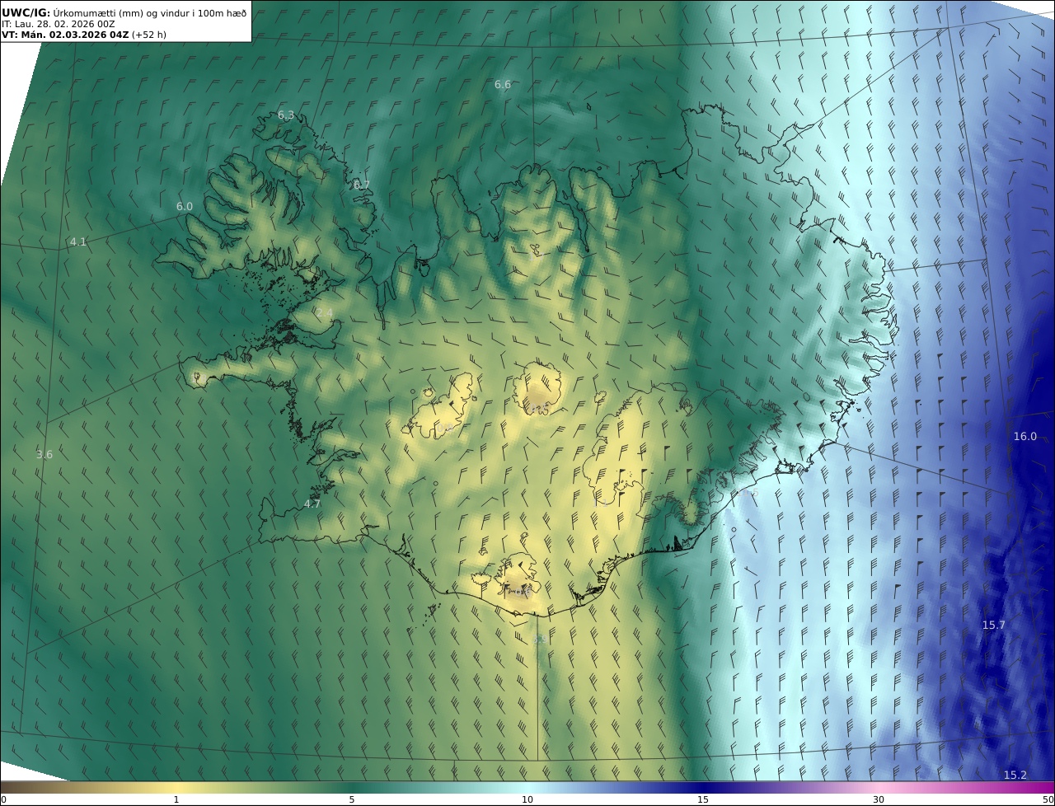Click the 15.7 value label on the map
The height and width of the screenshot is (806, 1055).
tap(994, 625)
